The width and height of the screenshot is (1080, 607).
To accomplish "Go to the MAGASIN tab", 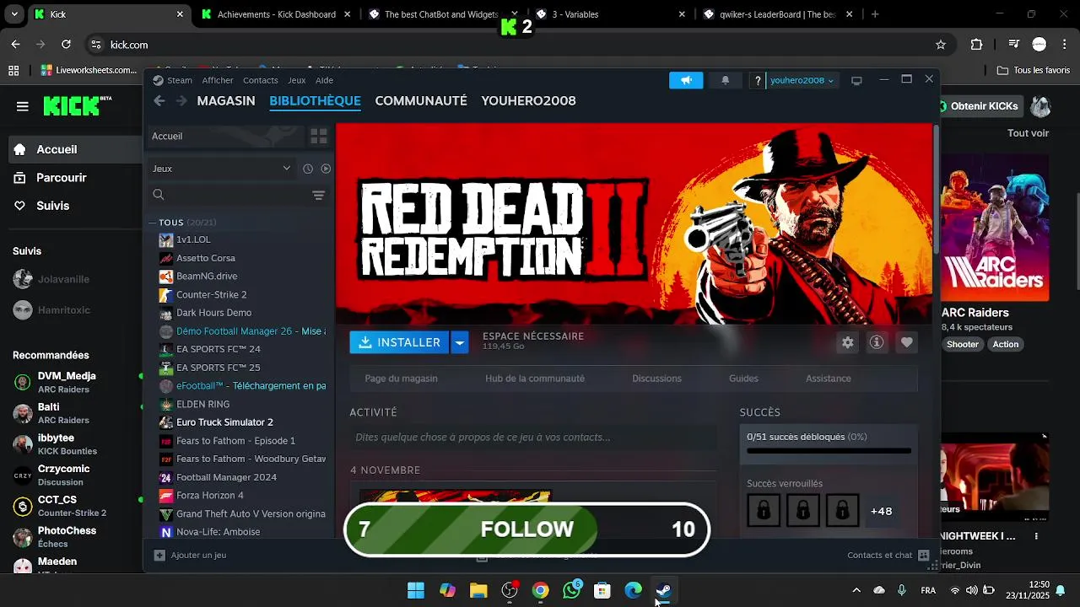I will [x=226, y=101].
